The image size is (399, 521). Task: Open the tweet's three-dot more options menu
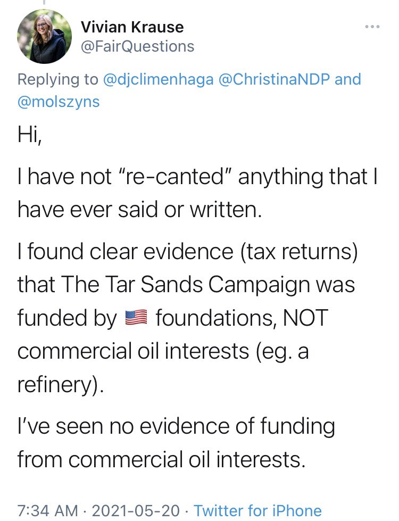[372, 27]
